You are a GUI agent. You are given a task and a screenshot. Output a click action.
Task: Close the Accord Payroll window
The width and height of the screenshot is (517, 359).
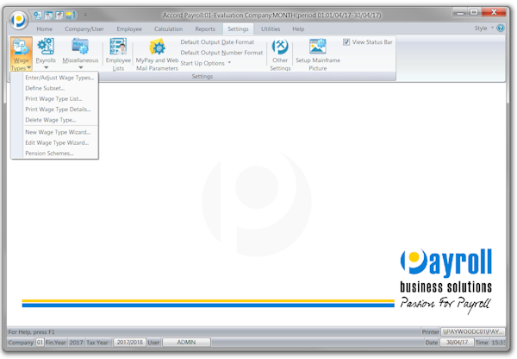[494, 12]
